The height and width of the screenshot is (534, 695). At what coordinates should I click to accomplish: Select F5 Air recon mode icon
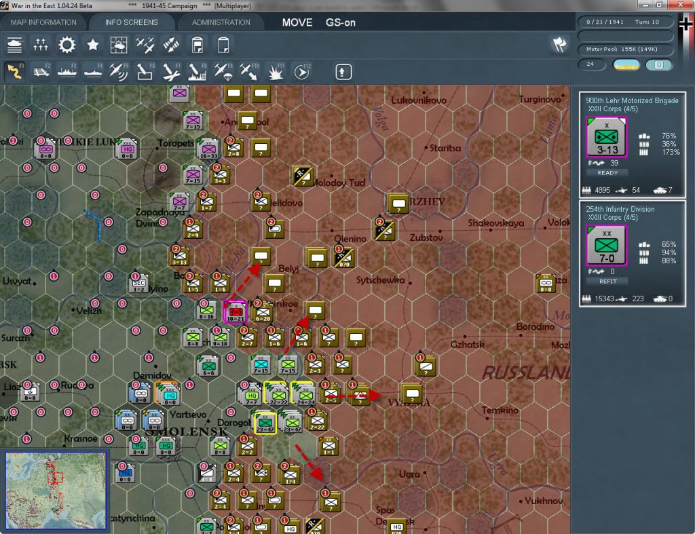click(x=119, y=71)
